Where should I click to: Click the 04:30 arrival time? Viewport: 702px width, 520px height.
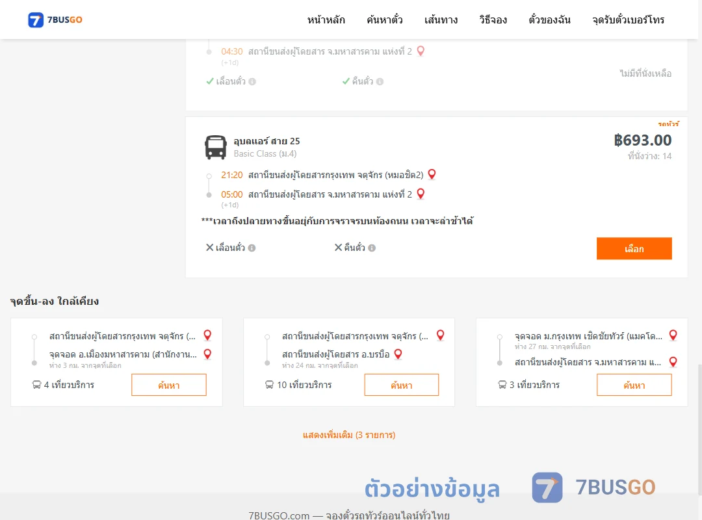click(232, 51)
